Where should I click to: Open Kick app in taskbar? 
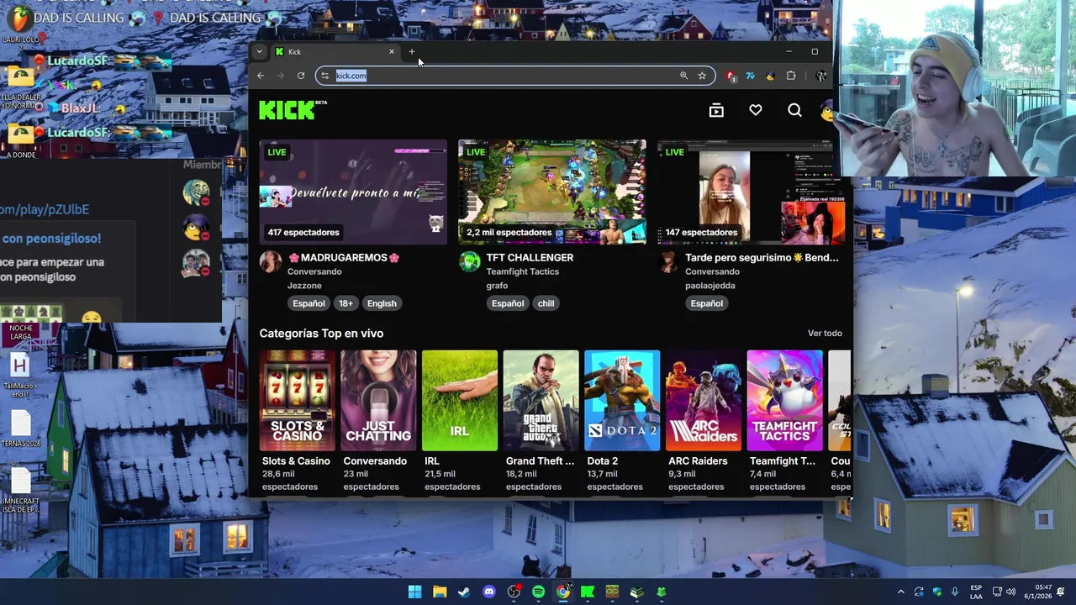588,592
